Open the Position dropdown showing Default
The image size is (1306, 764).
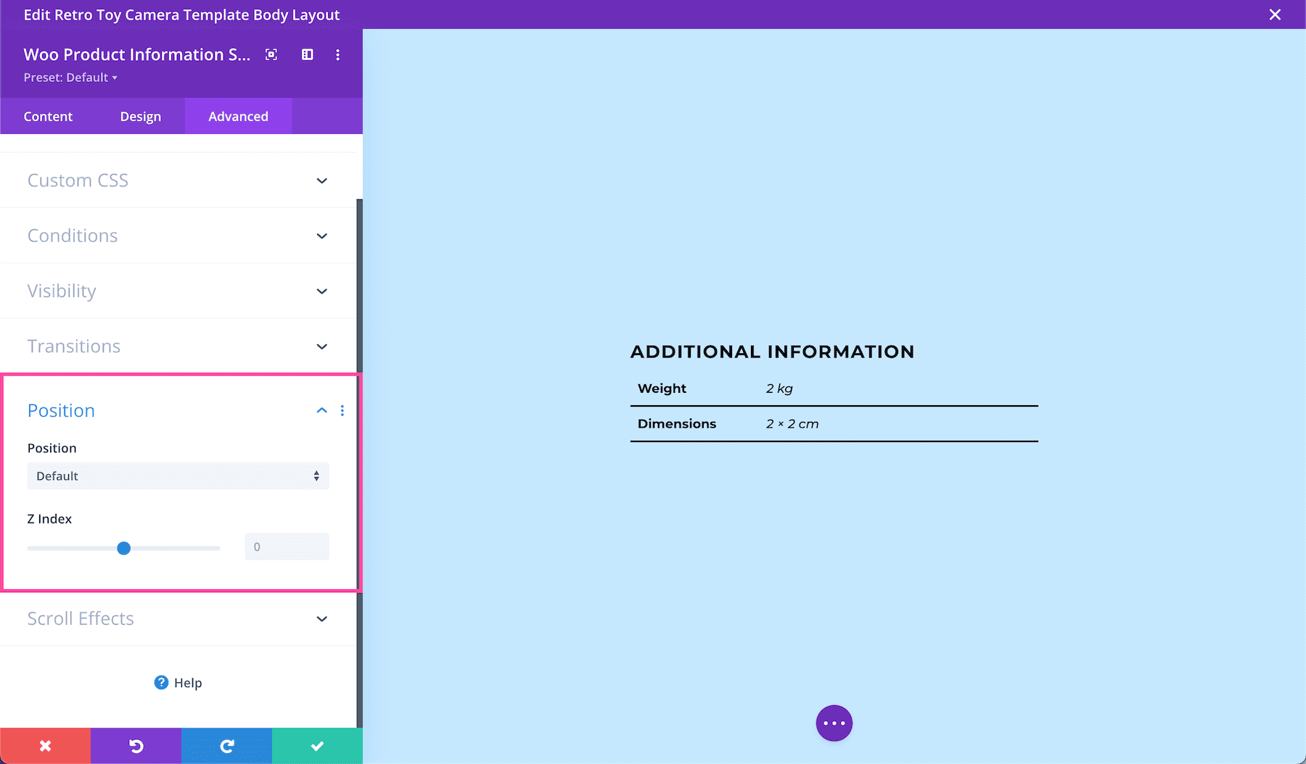pos(178,476)
